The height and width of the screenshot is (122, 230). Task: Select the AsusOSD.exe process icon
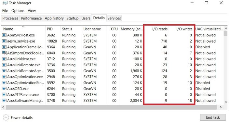coord(4,89)
